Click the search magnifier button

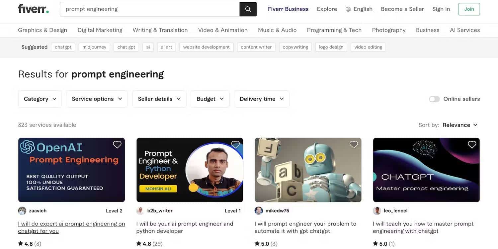[x=248, y=9]
